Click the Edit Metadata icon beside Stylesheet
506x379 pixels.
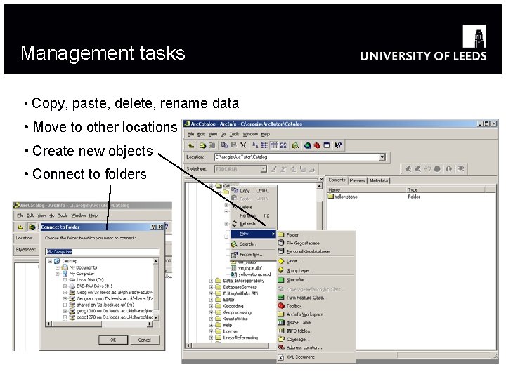pos(273,169)
